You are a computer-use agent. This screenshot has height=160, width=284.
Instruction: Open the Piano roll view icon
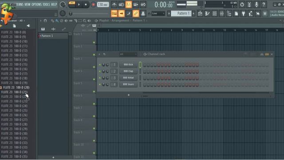(x=207, y=13)
